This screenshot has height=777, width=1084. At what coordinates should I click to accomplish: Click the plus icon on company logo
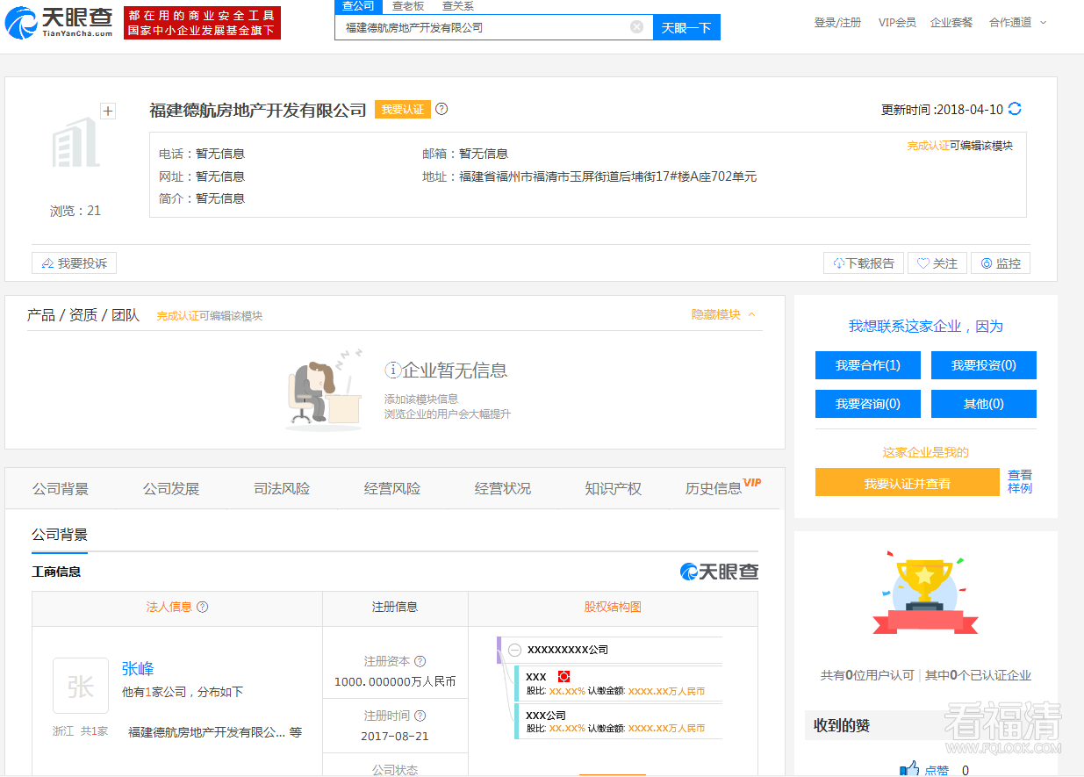tap(108, 111)
